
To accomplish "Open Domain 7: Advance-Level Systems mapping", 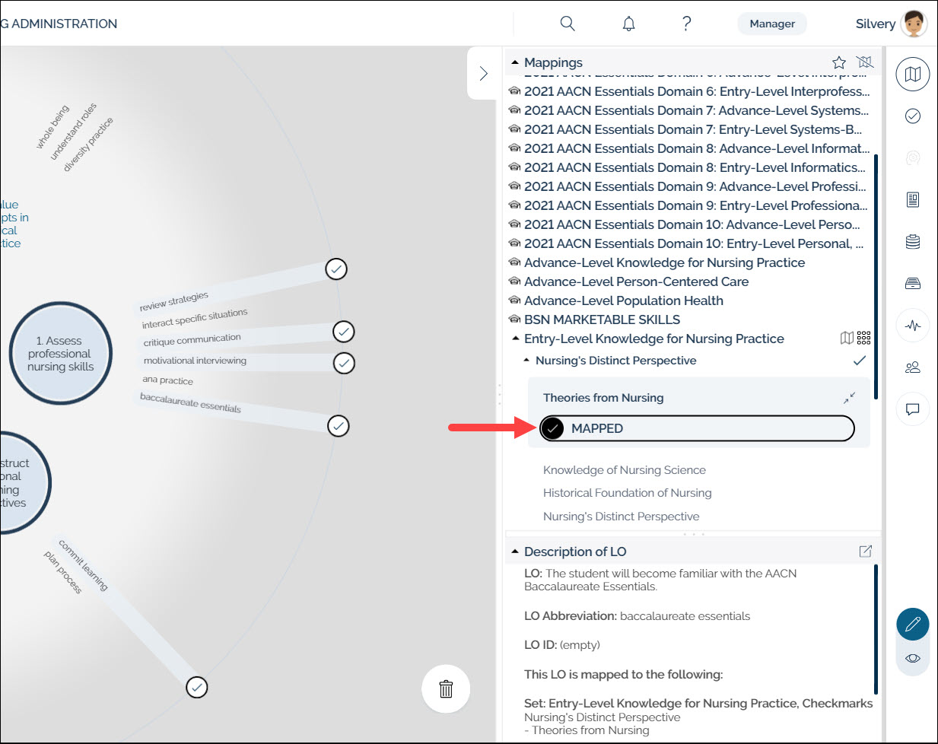I will (x=696, y=110).
